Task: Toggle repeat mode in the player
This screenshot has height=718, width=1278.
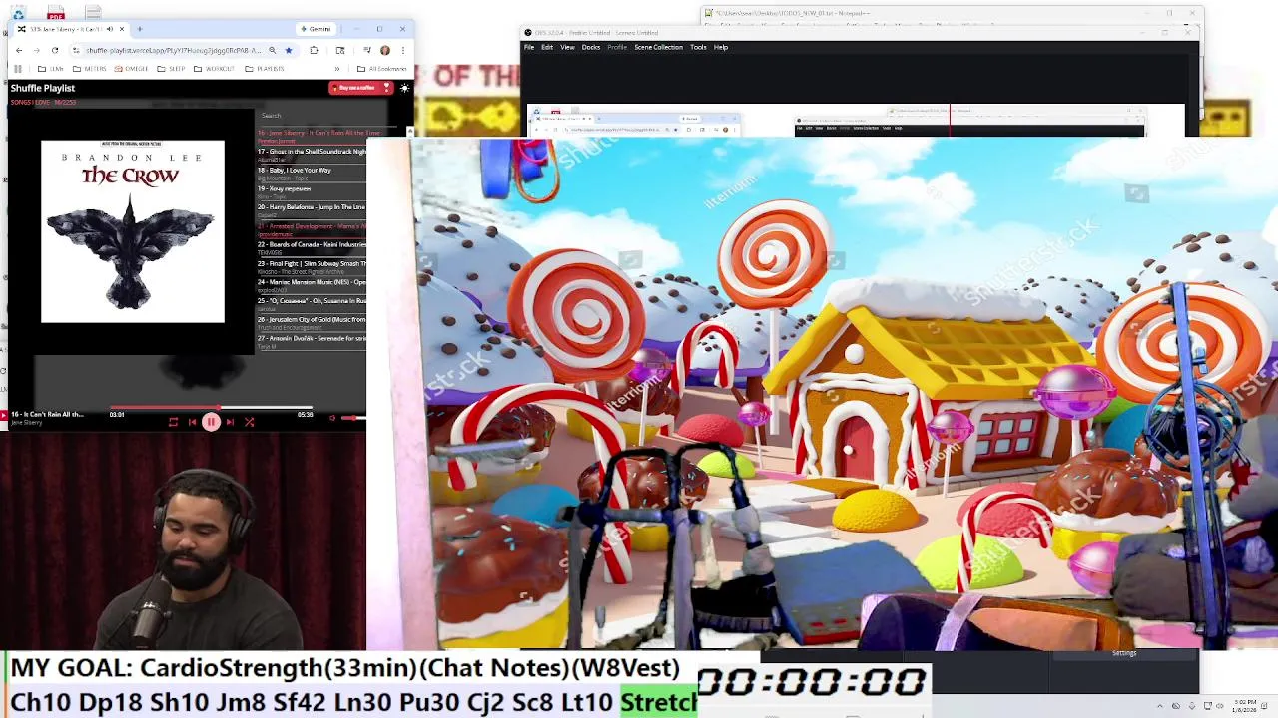Action: [x=173, y=422]
